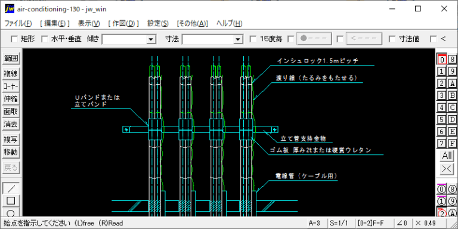Open the 設定(S) menu
The height and width of the screenshot is (229, 458).
[x=157, y=23]
